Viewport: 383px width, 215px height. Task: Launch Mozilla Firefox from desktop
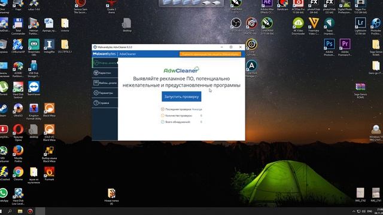point(18,154)
